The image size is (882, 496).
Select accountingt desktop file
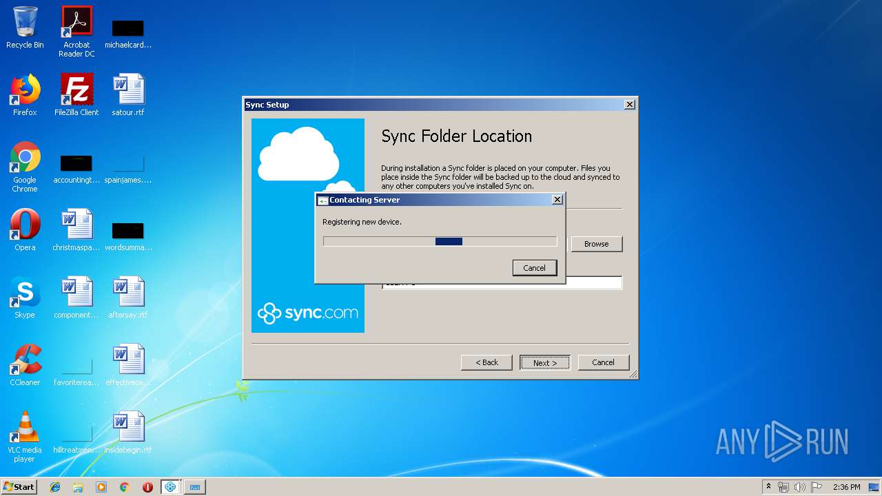[x=76, y=169]
